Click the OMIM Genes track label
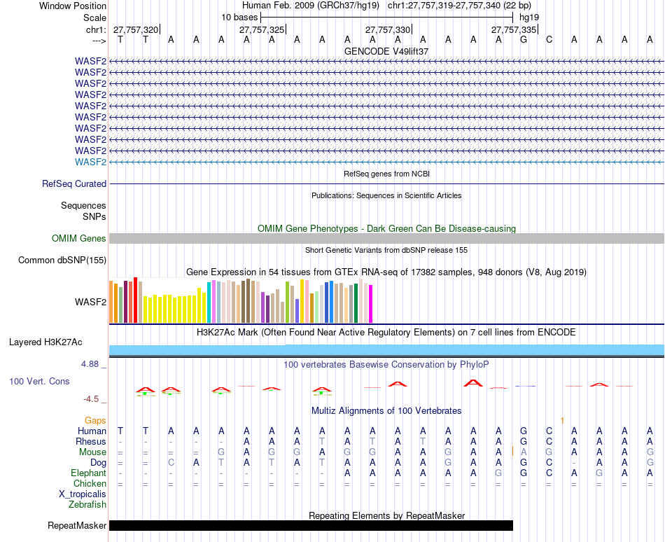 (78, 238)
